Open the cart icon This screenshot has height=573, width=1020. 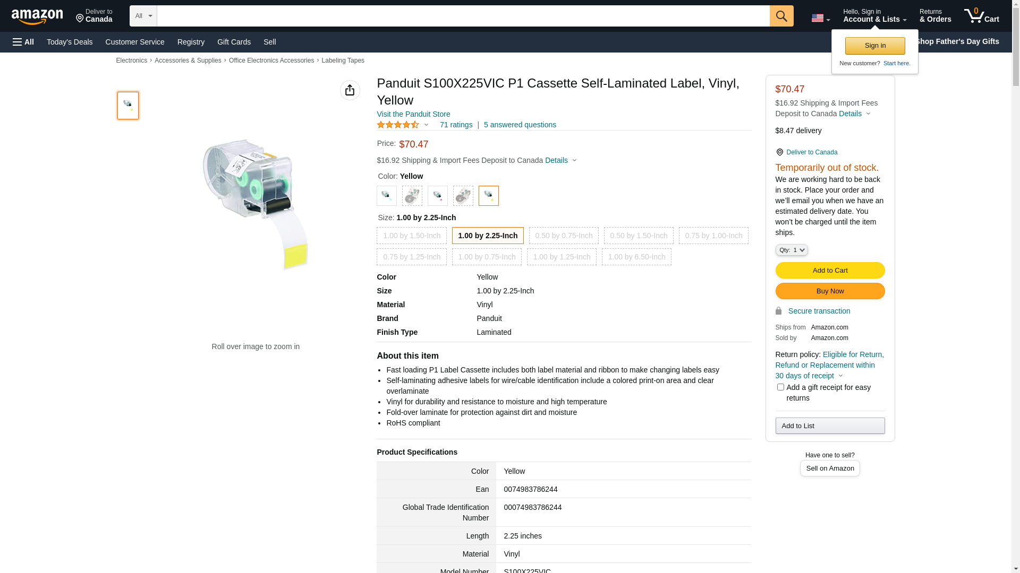tap(981, 16)
